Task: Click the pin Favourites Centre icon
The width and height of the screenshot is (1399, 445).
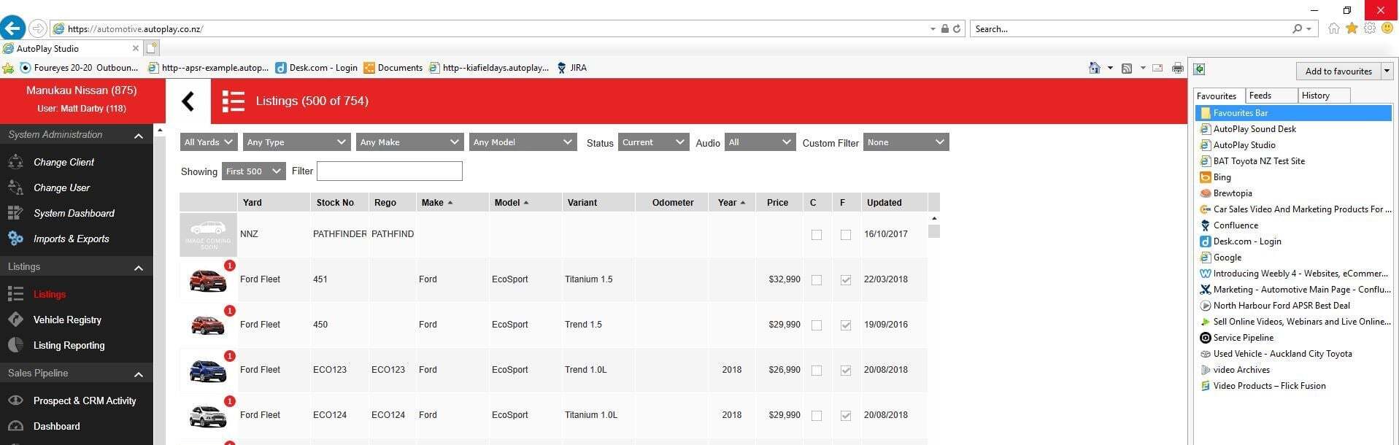Action: pyautogui.click(x=1199, y=69)
